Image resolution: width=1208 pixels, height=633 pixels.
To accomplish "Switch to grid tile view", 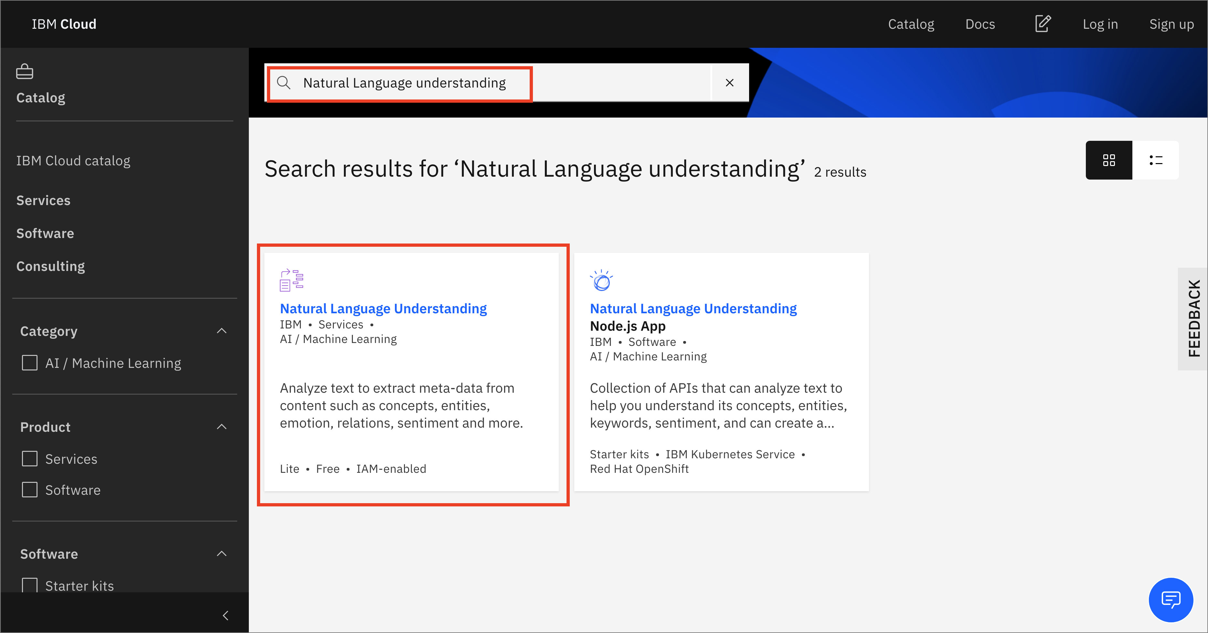I will [x=1108, y=160].
